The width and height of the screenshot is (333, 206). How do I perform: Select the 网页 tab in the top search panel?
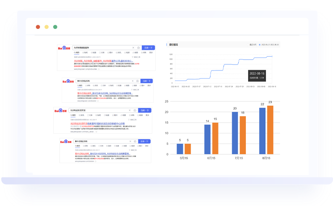(x=77, y=52)
